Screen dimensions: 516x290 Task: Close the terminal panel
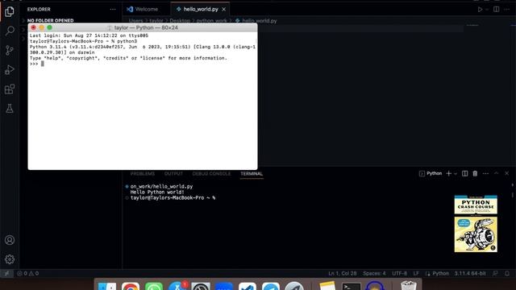click(507, 173)
